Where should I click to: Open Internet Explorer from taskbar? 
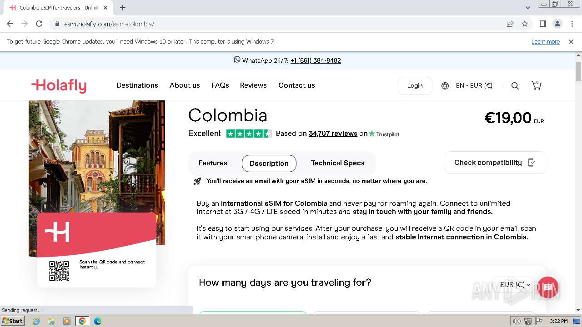point(36,321)
